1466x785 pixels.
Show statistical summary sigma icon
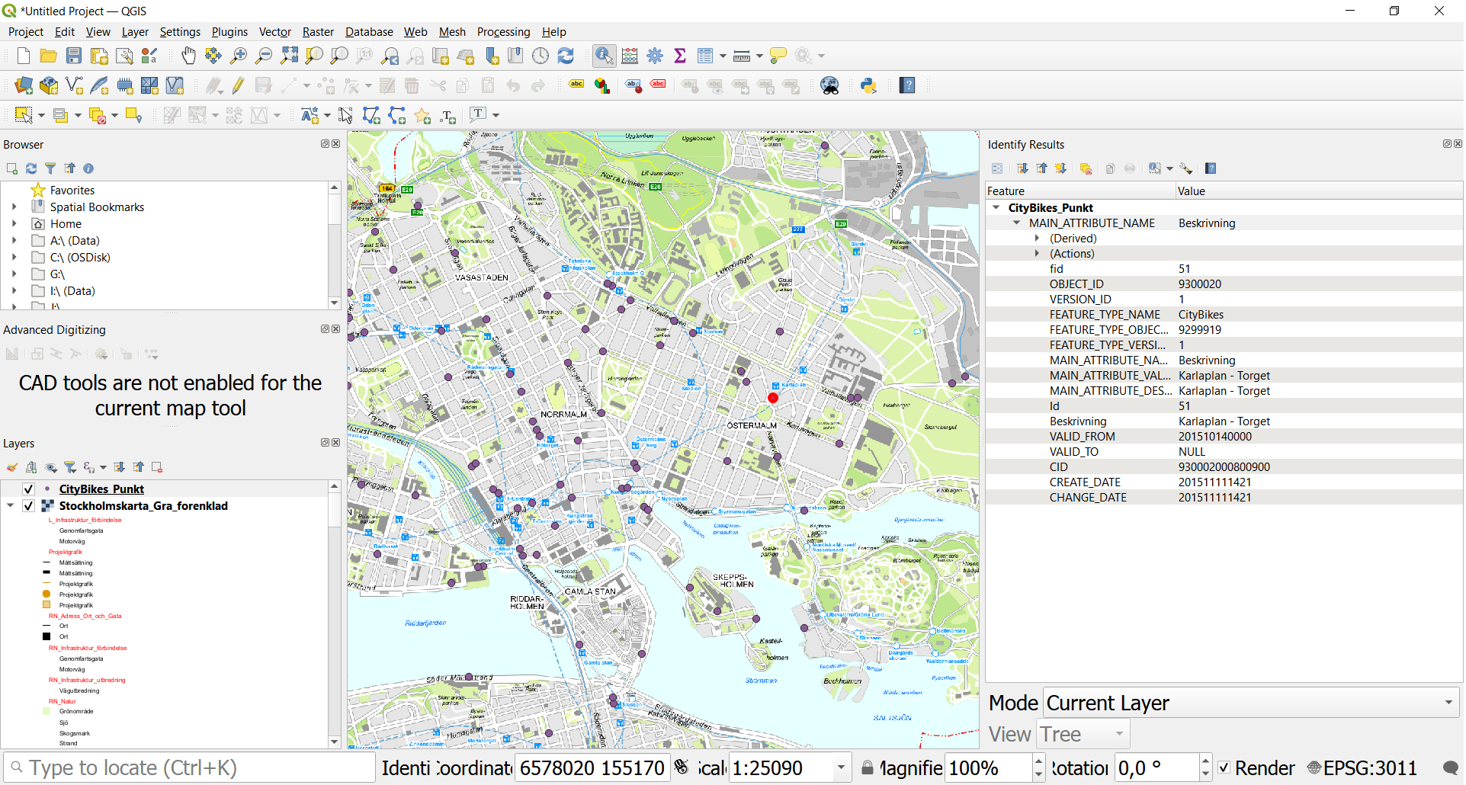coord(680,56)
